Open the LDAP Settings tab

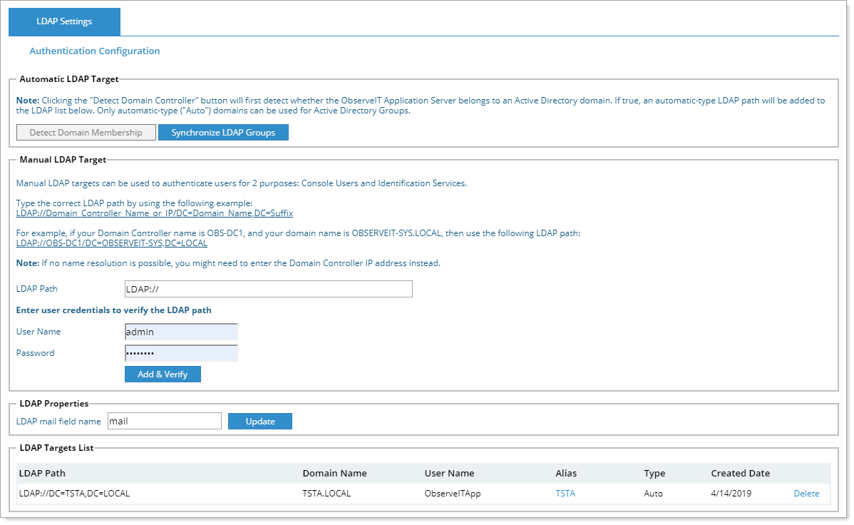[x=64, y=21]
